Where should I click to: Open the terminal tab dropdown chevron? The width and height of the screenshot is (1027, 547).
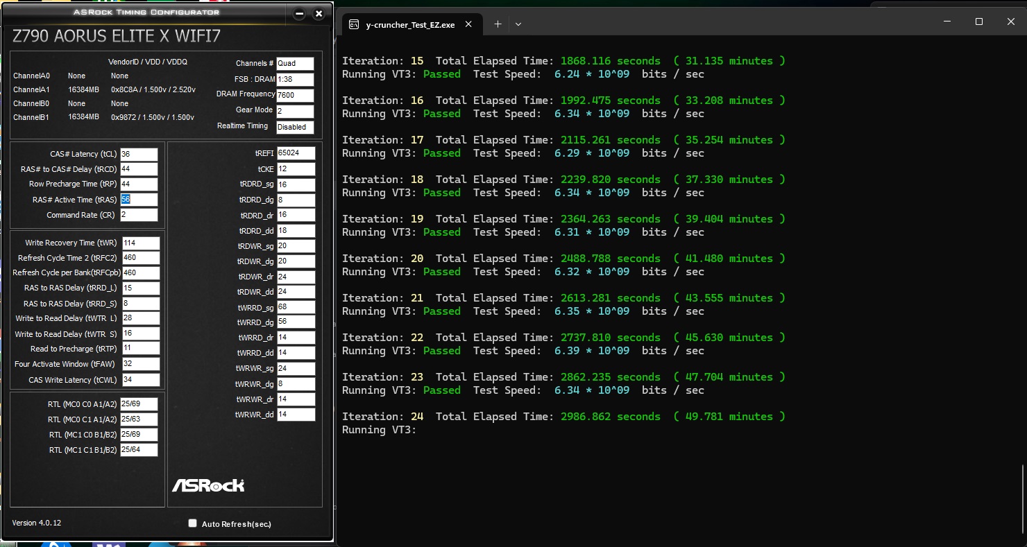[x=518, y=24]
